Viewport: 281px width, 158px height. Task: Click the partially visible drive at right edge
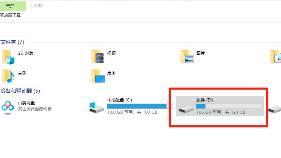[275, 109]
